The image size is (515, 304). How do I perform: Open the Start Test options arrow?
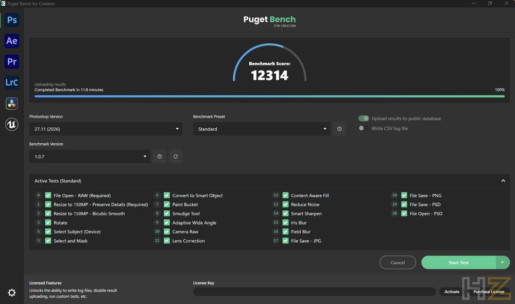coord(503,262)
